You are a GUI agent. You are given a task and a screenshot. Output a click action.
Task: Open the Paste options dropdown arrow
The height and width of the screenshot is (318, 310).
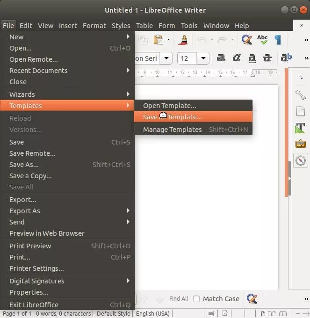click(x=168, y=40)
